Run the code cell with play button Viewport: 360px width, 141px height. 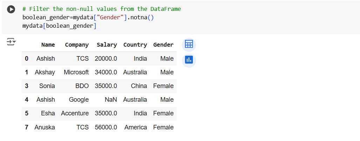(11, 9)
